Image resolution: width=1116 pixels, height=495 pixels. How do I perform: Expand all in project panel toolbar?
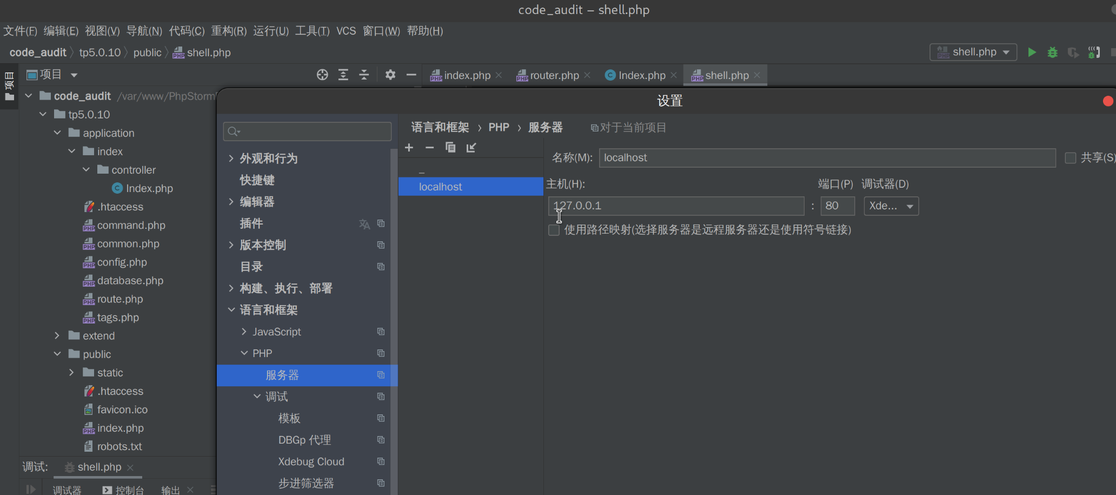coord(343,75)
